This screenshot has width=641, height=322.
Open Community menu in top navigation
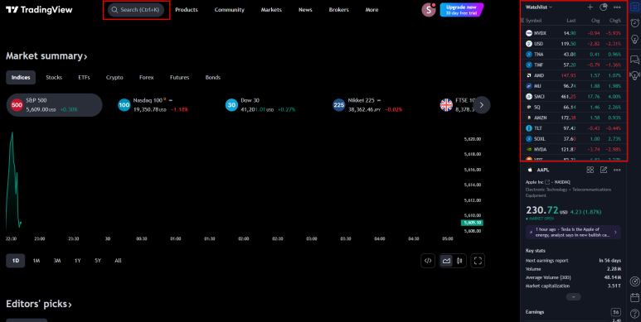(x=230, y=10)
